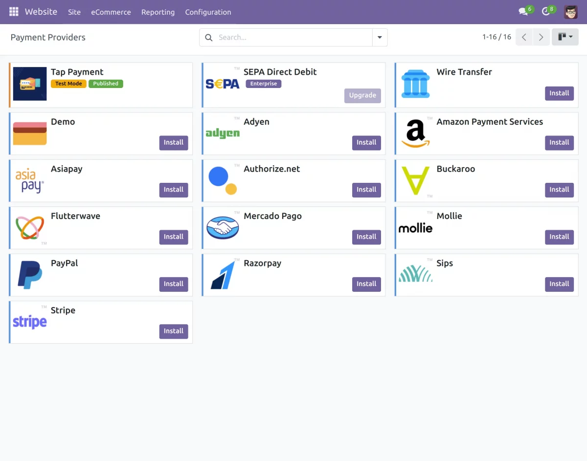Viewport: 587px width, 461px height.
Task: Click the Stripe logo
Action: [30, 322]
